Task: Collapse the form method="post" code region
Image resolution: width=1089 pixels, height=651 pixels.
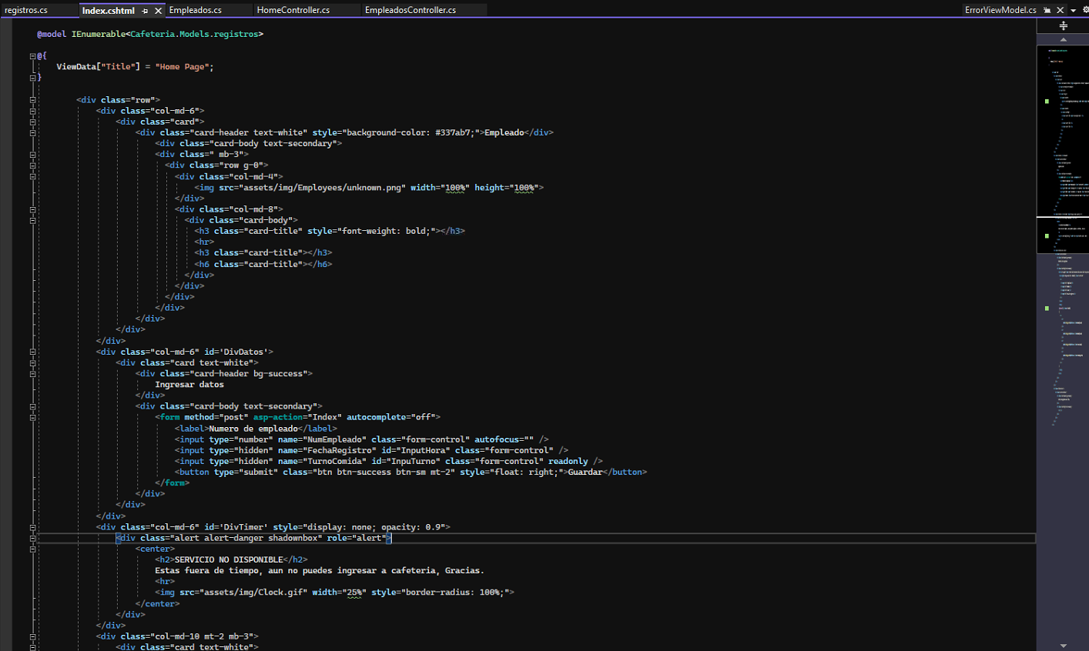Action: click(33, 417)
